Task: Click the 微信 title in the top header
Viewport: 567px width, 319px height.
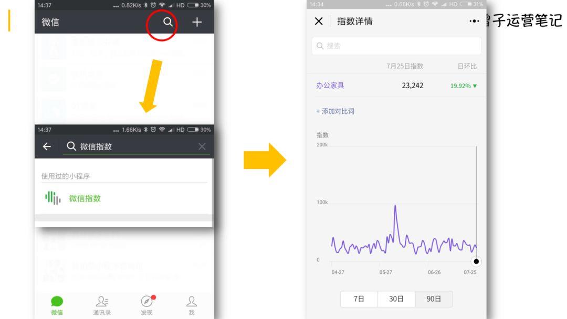Action: click(x=50, y=22)
